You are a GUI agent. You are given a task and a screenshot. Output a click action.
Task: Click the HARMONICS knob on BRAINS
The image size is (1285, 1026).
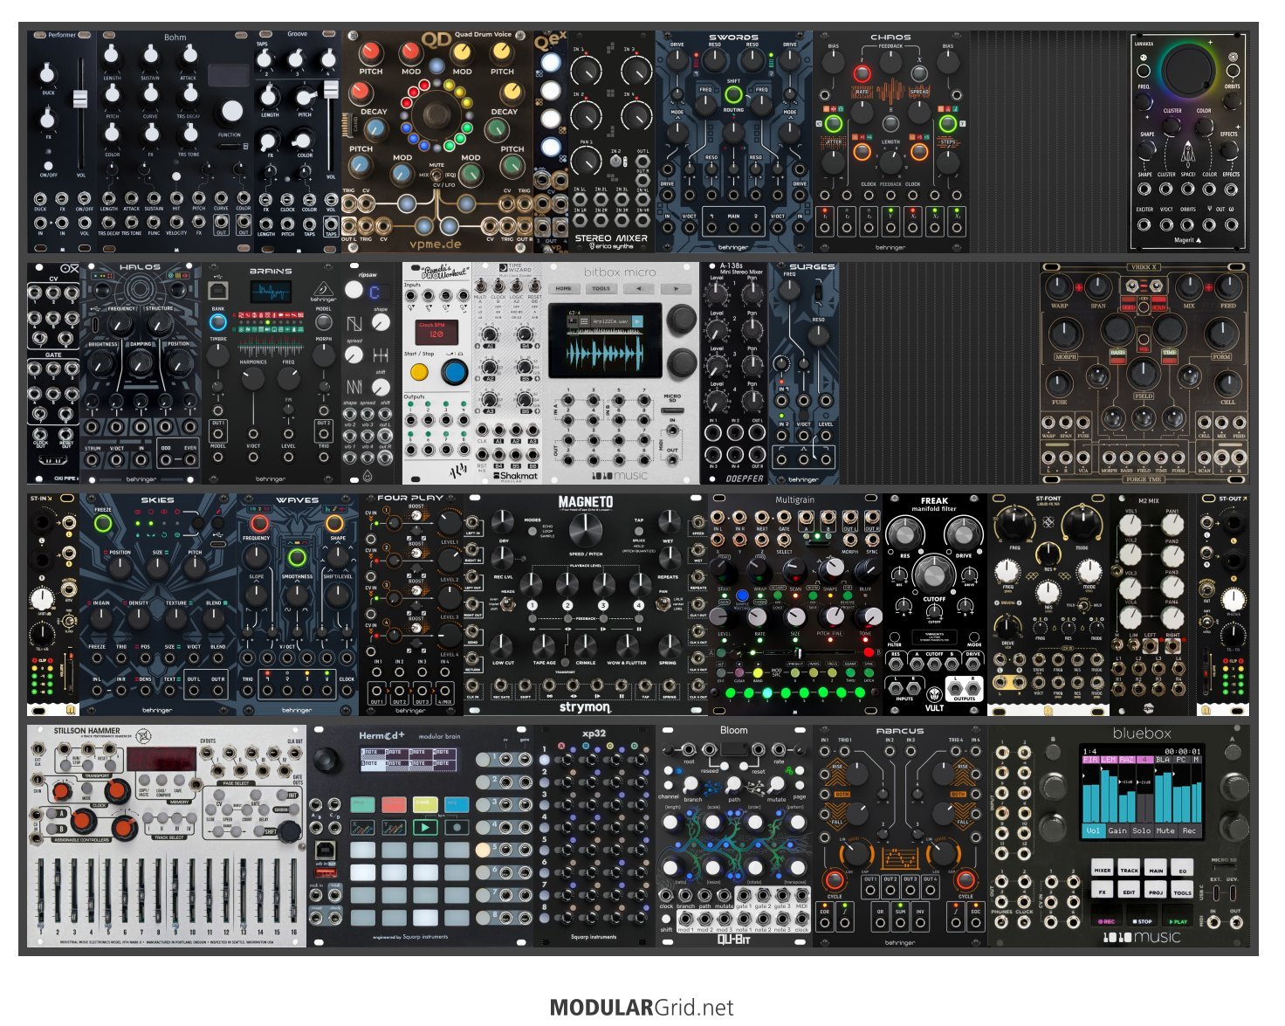[252, 378]
